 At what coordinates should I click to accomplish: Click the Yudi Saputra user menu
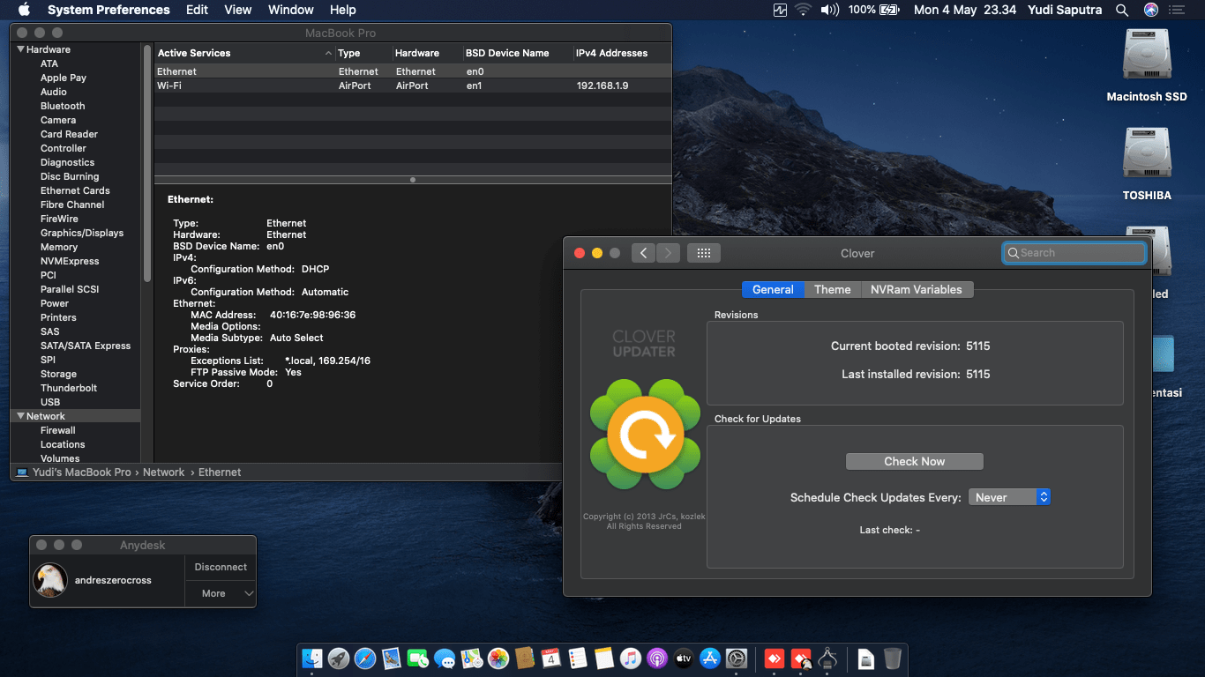[x=1066, y=10]
